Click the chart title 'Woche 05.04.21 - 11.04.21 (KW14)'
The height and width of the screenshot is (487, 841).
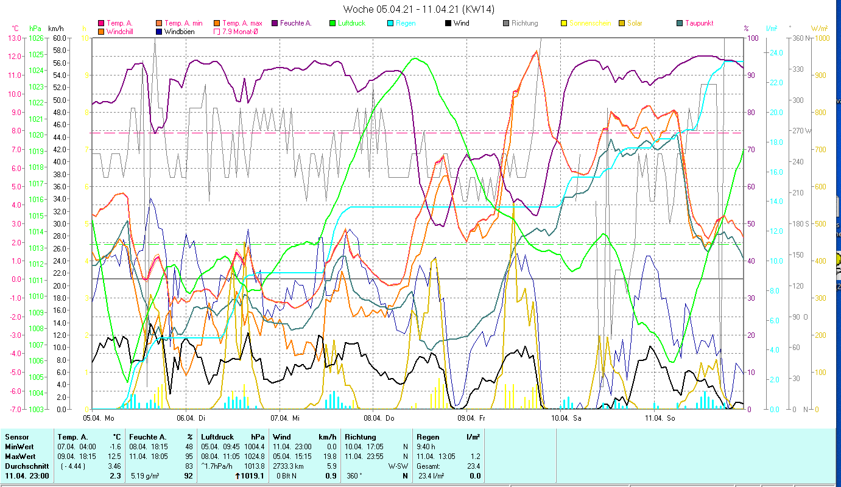point(419,9)
